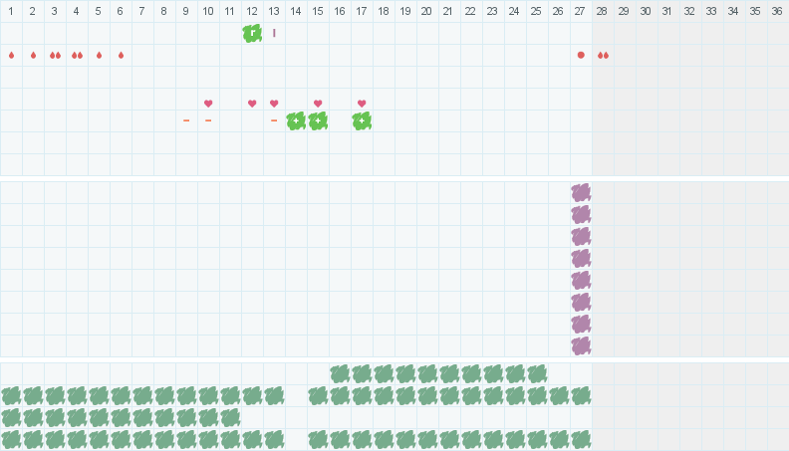The width and height of the screenshot is (789, 451).
Task: Select the day 36 column header
Action: [778, 11]
